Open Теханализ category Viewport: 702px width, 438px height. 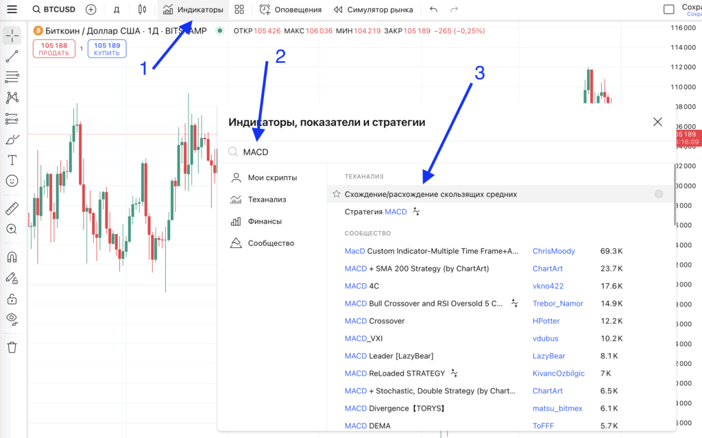(258, 199)
